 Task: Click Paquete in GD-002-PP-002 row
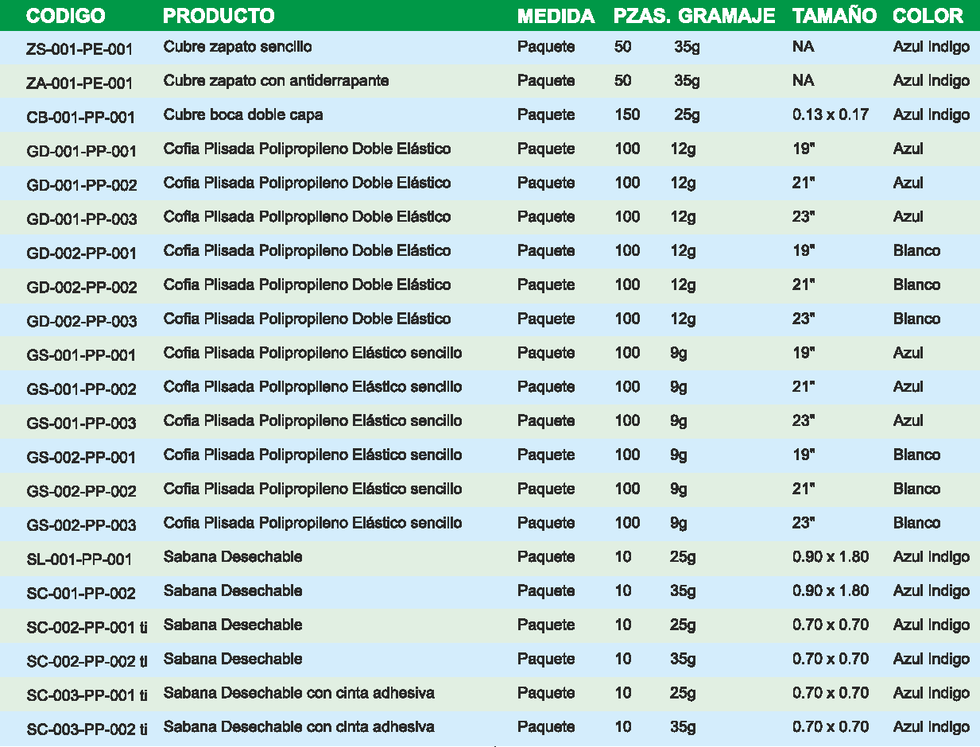[x=546, y=285]
